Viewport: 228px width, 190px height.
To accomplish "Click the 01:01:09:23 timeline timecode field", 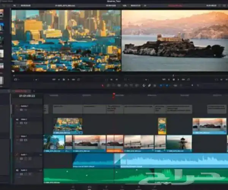I will [x=27, y=96].
